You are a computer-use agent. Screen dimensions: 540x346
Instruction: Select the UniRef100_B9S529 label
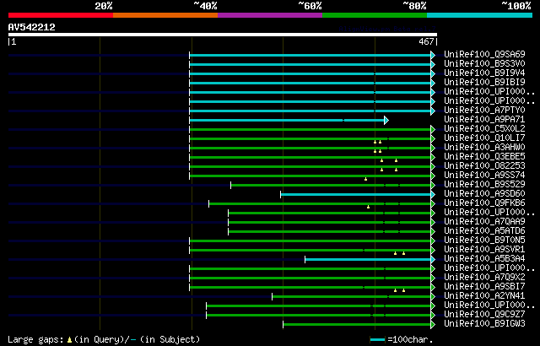pyautogui.click(x=484, y=185)
